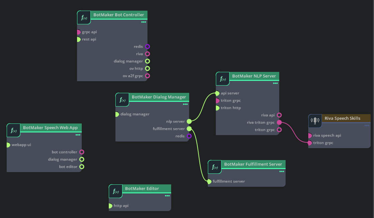
Task: Click the Bot Controller riva output port
Action: (x=147, y=54)
